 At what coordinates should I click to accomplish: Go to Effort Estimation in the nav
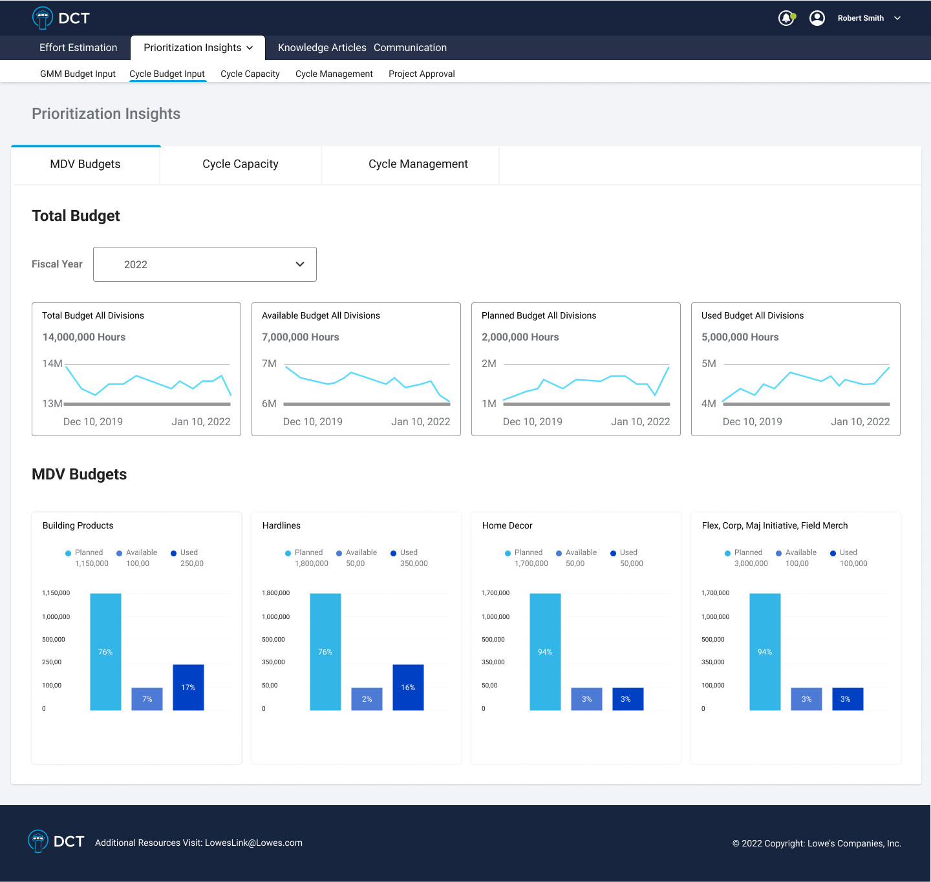click(78, 48)
